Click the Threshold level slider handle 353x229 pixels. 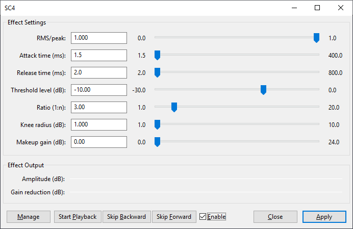[263, 90]
